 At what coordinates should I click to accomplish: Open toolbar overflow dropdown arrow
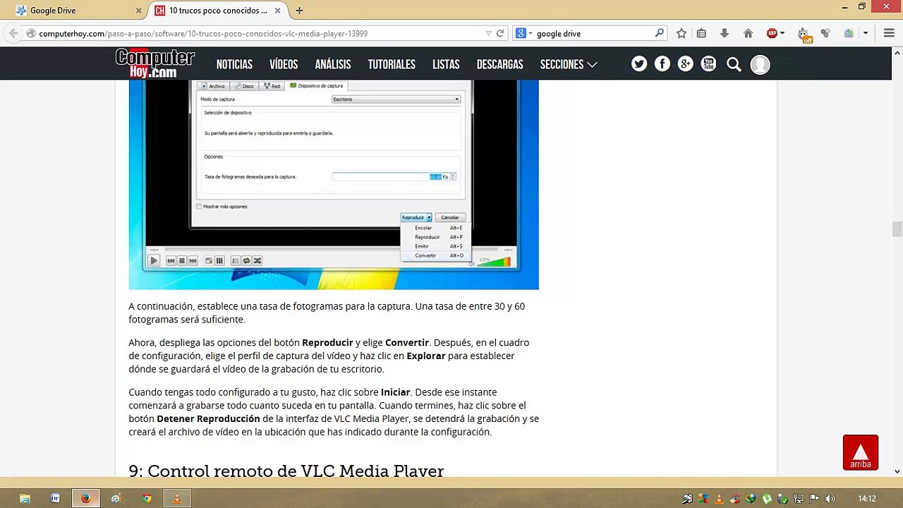click(865, 33)
